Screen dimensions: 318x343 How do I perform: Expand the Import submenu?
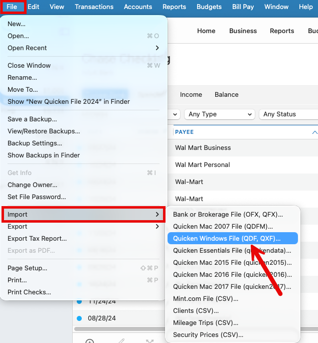pos(83,215)
